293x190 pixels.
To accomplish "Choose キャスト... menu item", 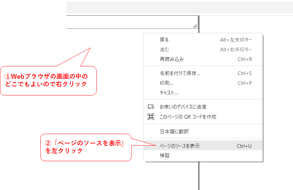I will pos(203,93).
